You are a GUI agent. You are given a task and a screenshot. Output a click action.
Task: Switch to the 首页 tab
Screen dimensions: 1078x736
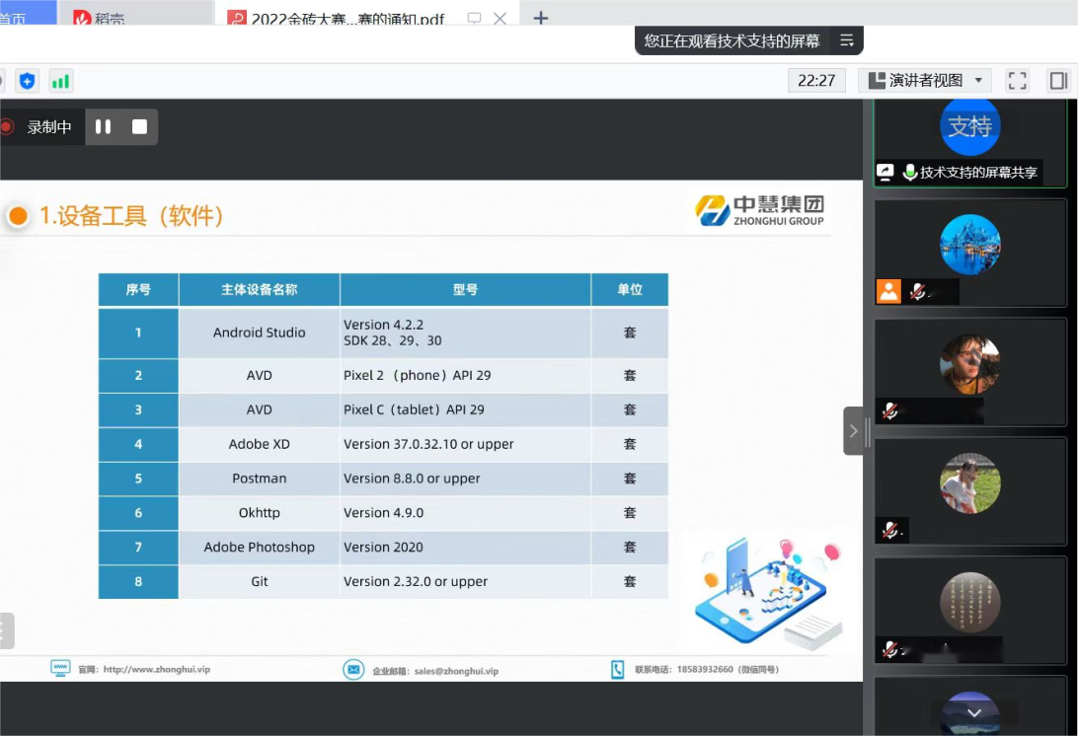28,14
